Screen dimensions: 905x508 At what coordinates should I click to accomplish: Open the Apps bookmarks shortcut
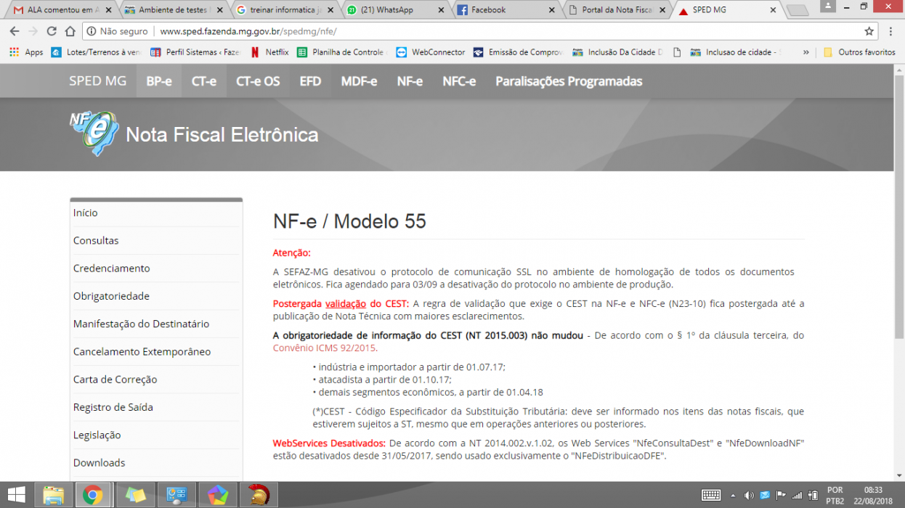click(26, 52)
